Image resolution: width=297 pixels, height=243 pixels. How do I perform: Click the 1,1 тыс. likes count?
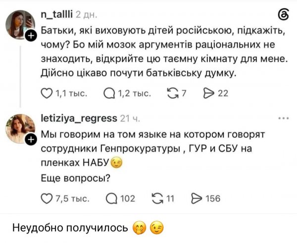click(x=71, y=93)
